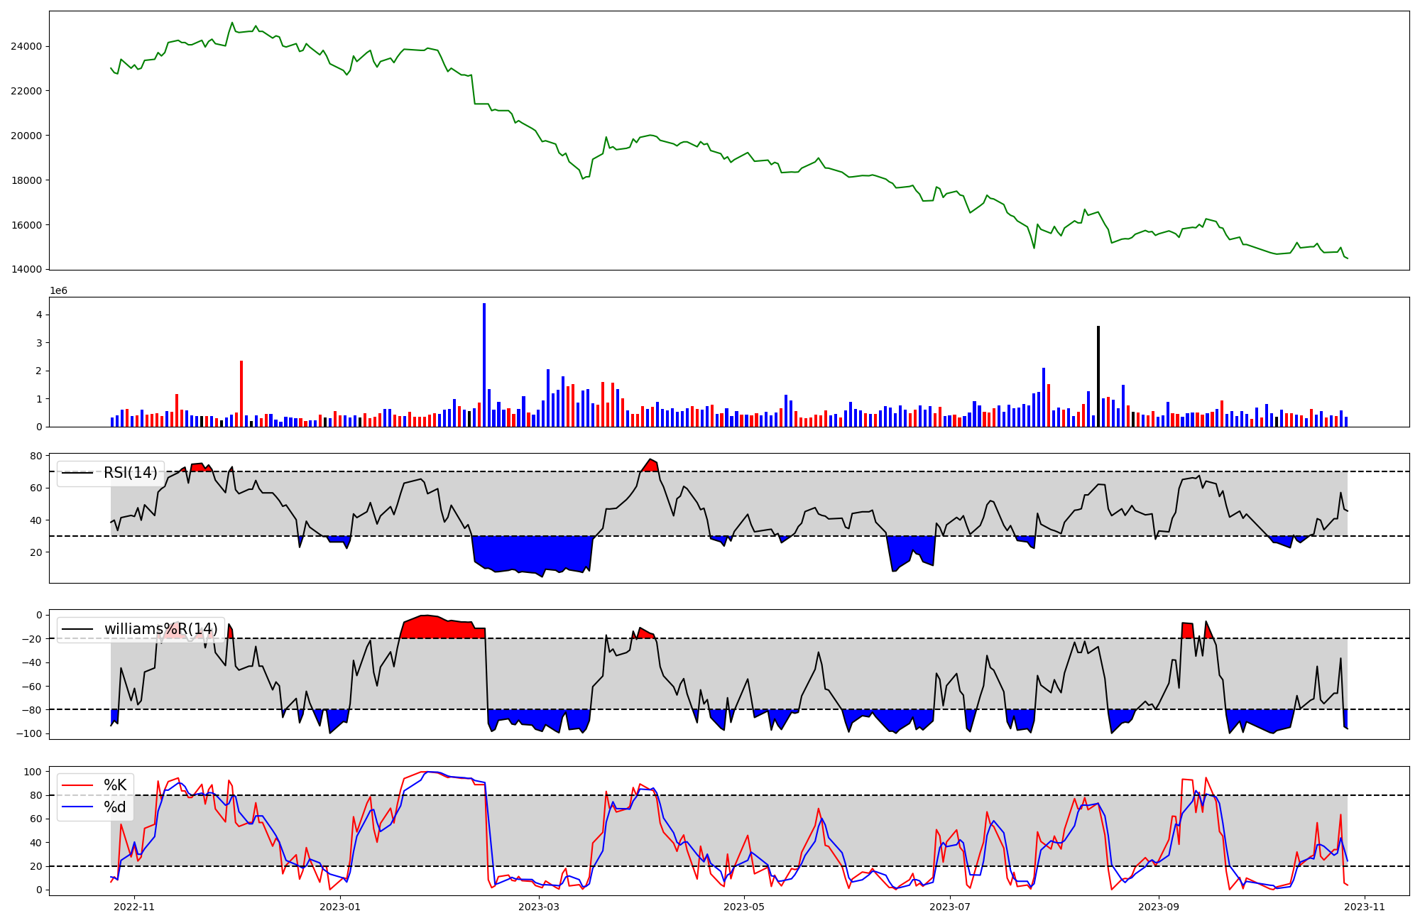Click the 2023-07 date tick label
Image resolution: width=1420 pixels, height=923 pixels.
tap(950, 907)
